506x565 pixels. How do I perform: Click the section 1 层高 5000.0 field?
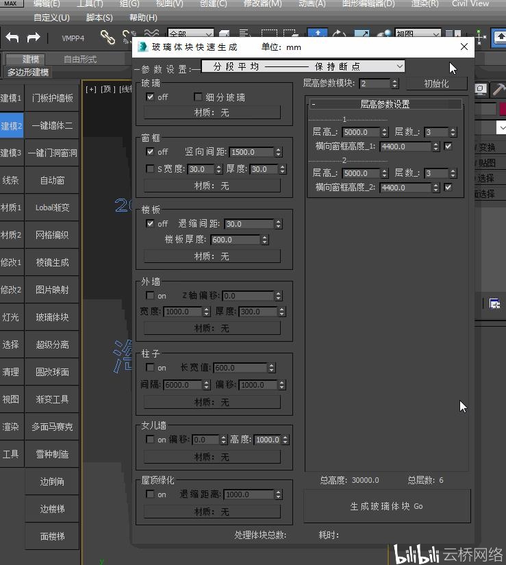pyautogui.click(x=360, y=132)
